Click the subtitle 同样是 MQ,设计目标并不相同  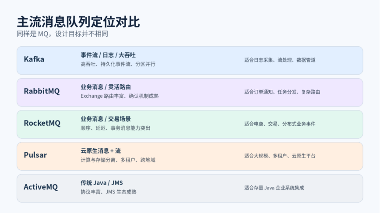tap(62, 34)
